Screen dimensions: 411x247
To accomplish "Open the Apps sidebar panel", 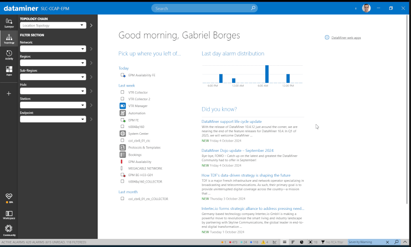I will [9, 71].
